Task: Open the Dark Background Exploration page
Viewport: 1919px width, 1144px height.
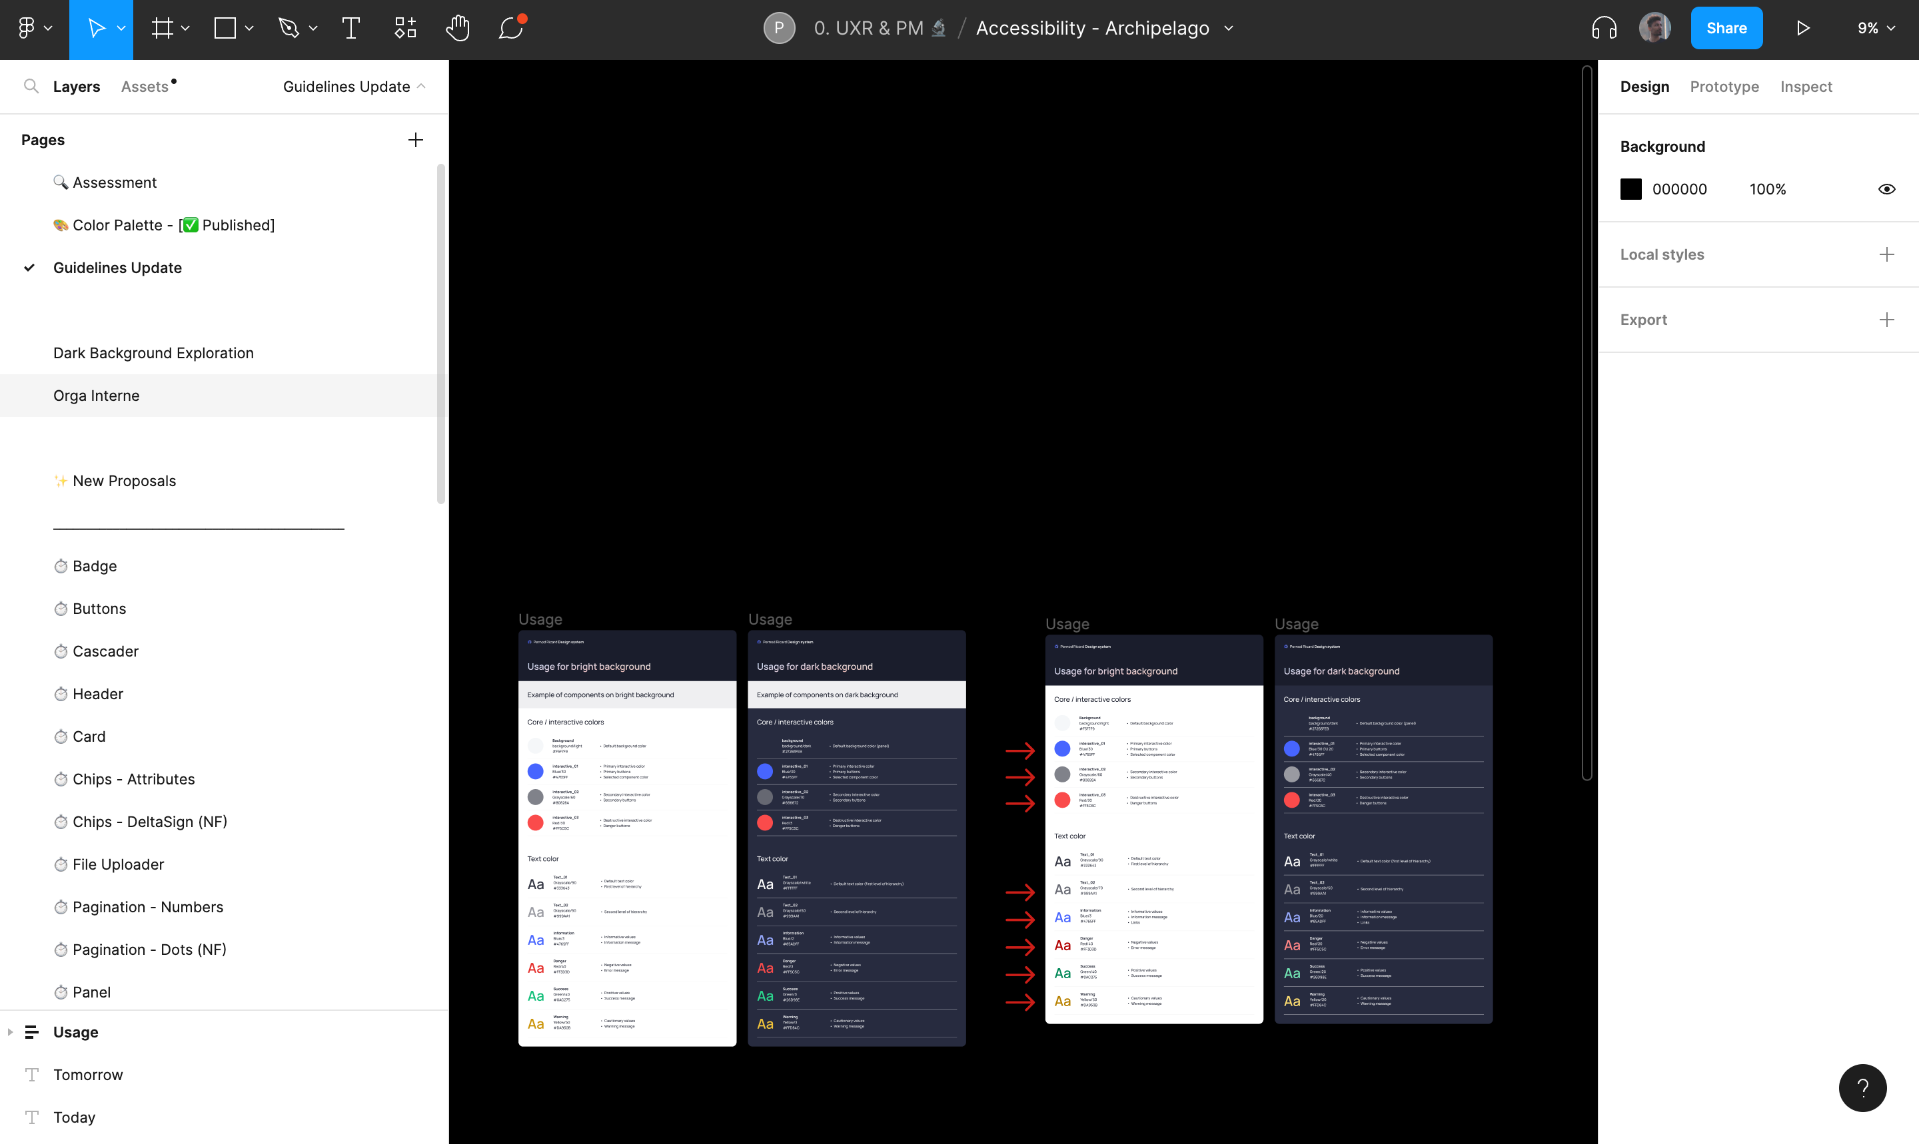Action: click(153, 353)
